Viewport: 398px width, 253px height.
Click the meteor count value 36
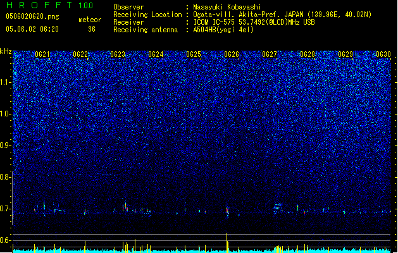pos(92,29)
